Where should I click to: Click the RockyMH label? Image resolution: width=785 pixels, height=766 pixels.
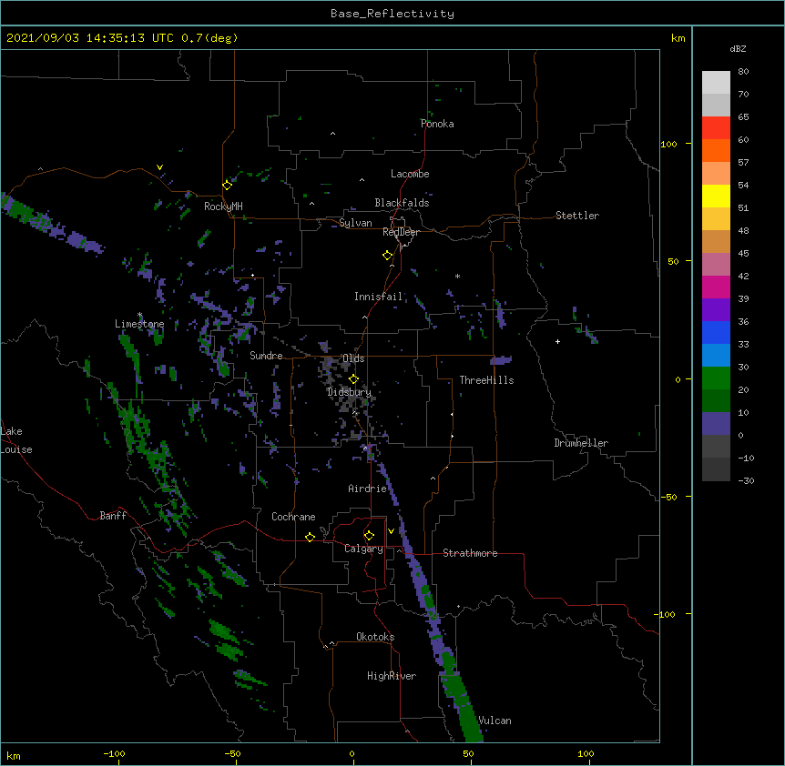pos(223,206)
